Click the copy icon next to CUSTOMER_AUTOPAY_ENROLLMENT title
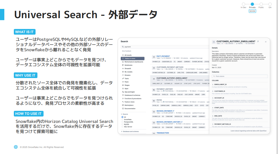 point(258,41)
